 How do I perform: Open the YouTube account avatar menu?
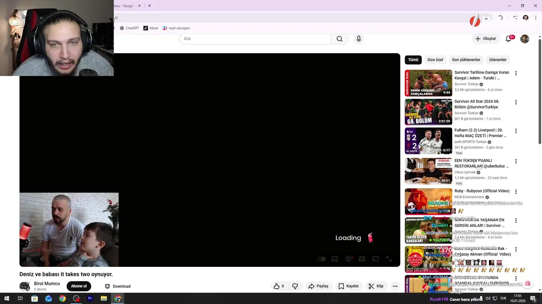(x=525, y=39)
